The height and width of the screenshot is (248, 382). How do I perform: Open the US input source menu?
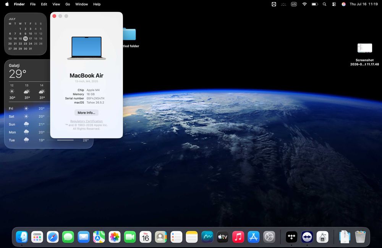click(x=294, y=4)
